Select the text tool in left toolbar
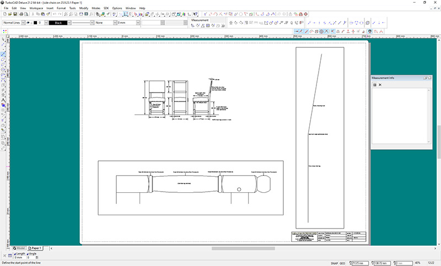 [3, 100]
